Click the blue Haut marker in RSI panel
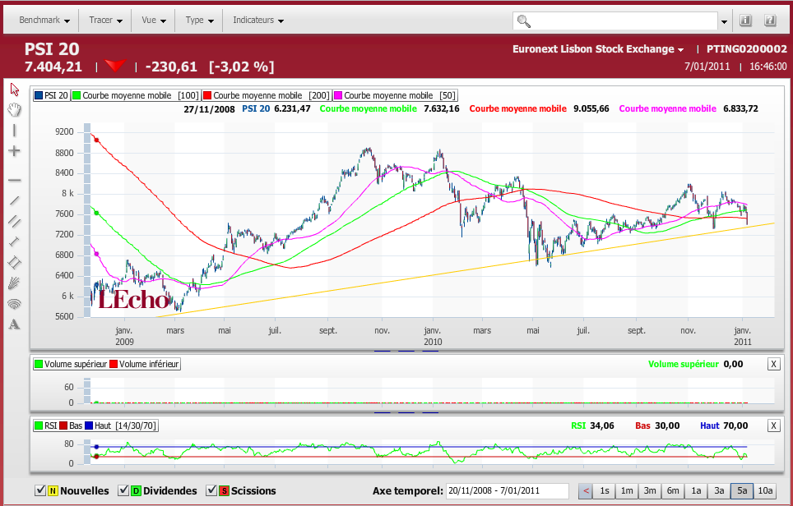 click(x=96, y=447)
